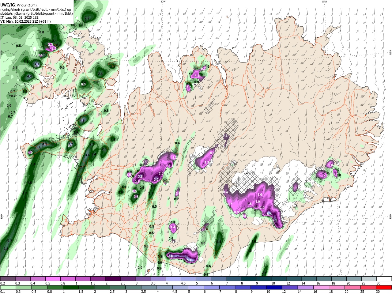The width and height of the screenshot is (392, 294).
Task: Click the '3.1' snow value on the map
Action: 171,165
